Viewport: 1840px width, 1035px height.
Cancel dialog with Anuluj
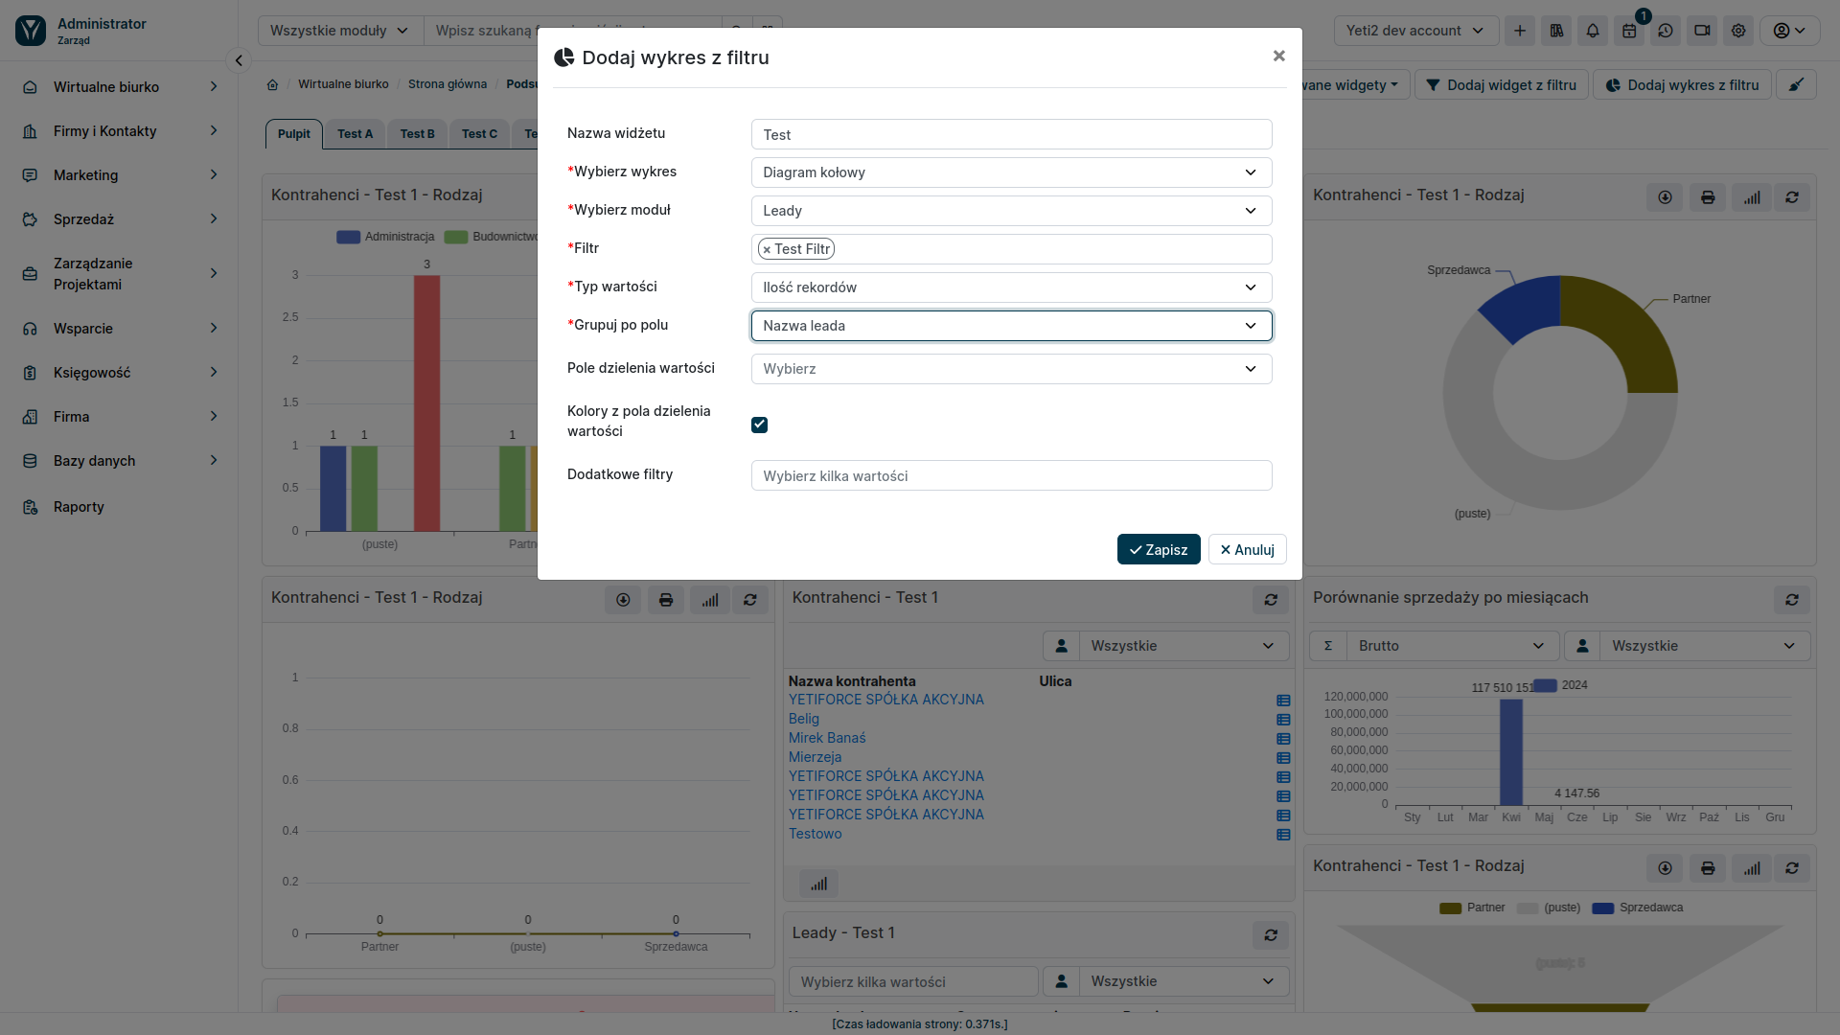coord(1247,549)
